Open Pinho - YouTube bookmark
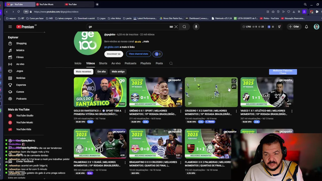This screenshot has width=322, height=181. [269, 18]
